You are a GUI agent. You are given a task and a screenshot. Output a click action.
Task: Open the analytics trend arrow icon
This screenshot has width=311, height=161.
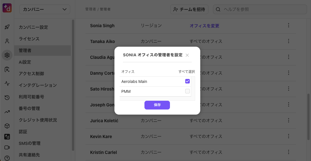click(7, 112)
